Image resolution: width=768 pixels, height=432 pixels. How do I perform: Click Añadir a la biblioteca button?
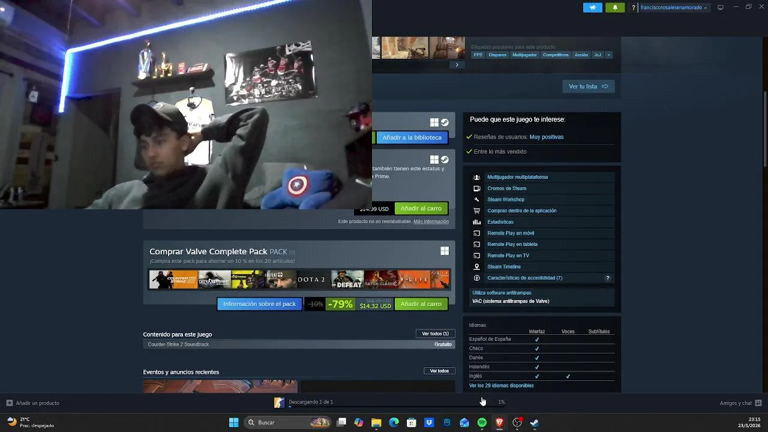[412, 137]
